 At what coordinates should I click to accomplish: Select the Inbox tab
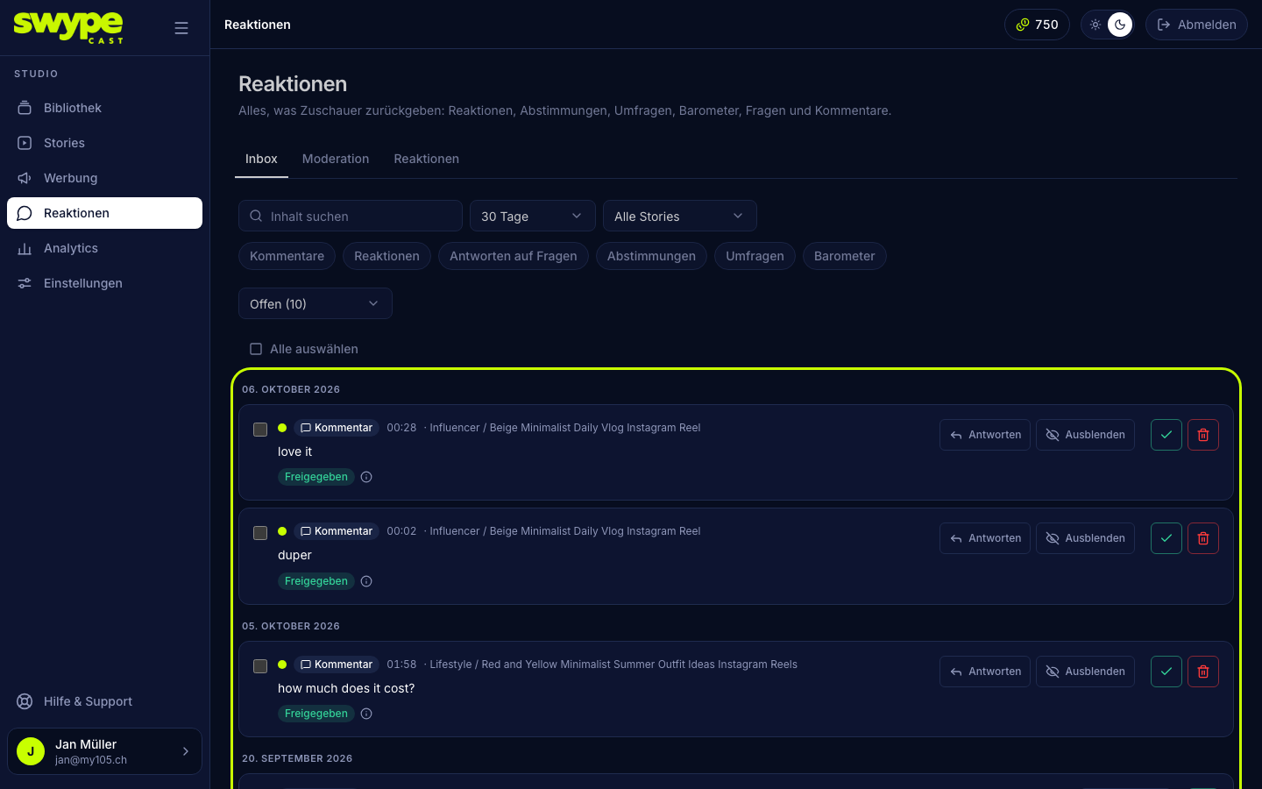click(x=261, y=159)
